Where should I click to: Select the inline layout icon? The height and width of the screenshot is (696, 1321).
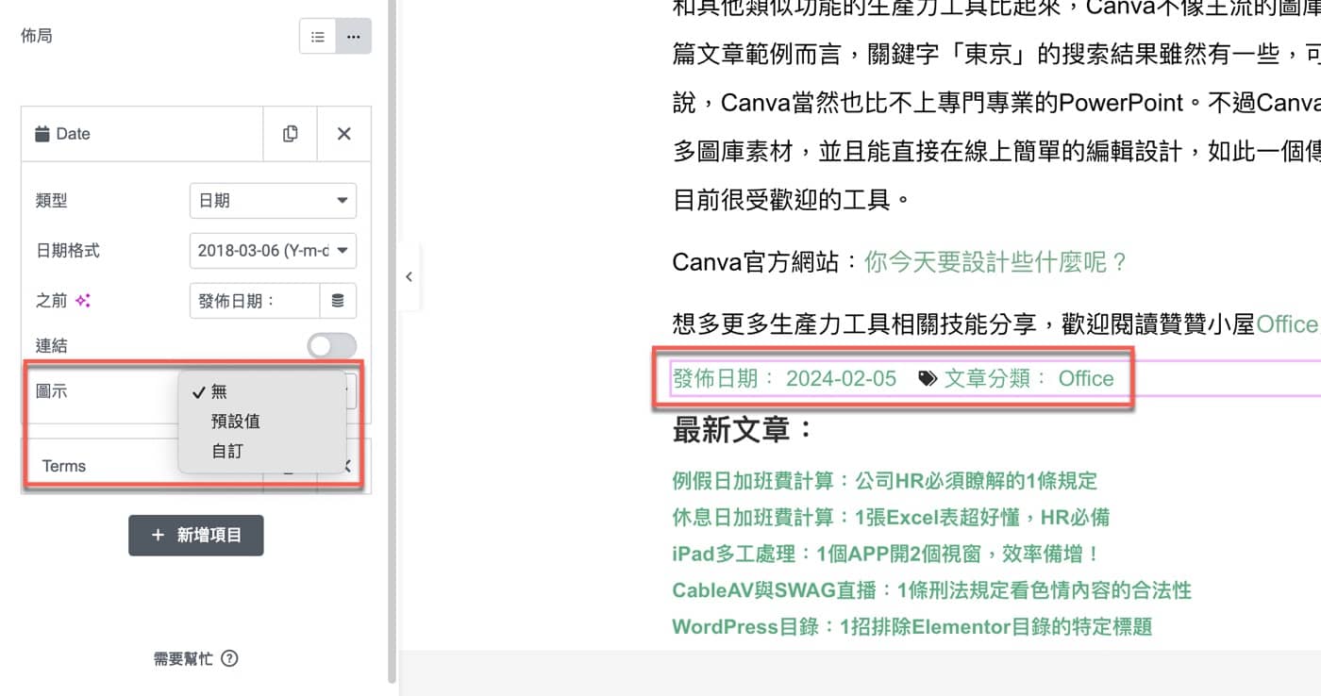click(353, 37)
